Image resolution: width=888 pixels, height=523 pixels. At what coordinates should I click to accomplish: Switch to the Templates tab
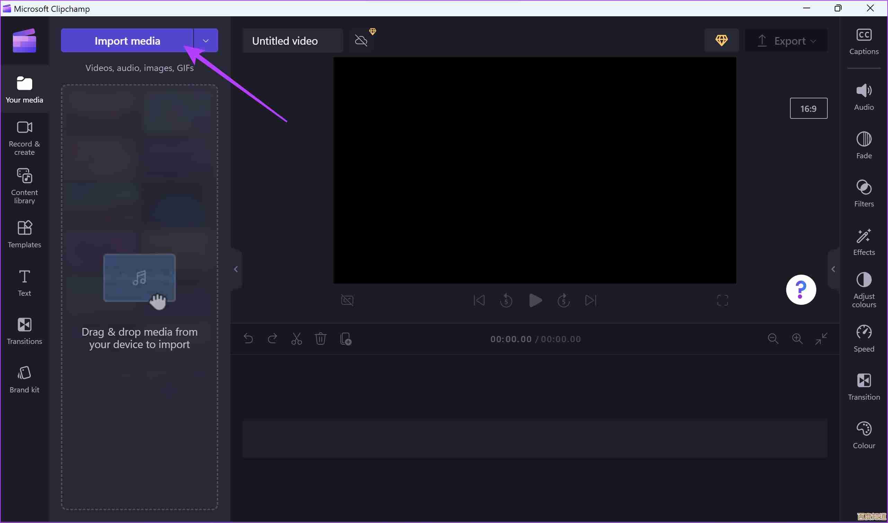coord(24,234)
